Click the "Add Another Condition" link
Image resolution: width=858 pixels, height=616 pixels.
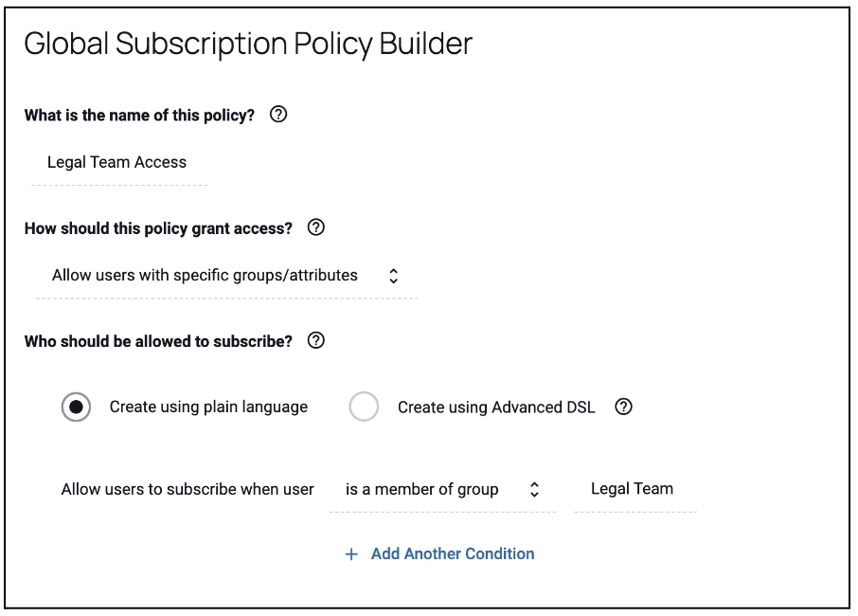(453, 554)
